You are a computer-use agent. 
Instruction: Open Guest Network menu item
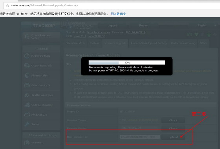(41, 66)
